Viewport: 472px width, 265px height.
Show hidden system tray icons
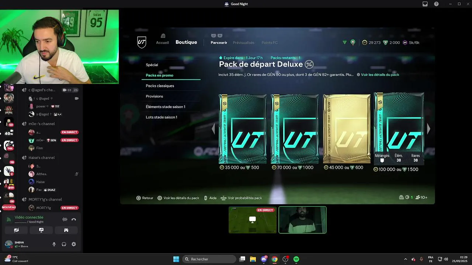click(x=406, y=259)
